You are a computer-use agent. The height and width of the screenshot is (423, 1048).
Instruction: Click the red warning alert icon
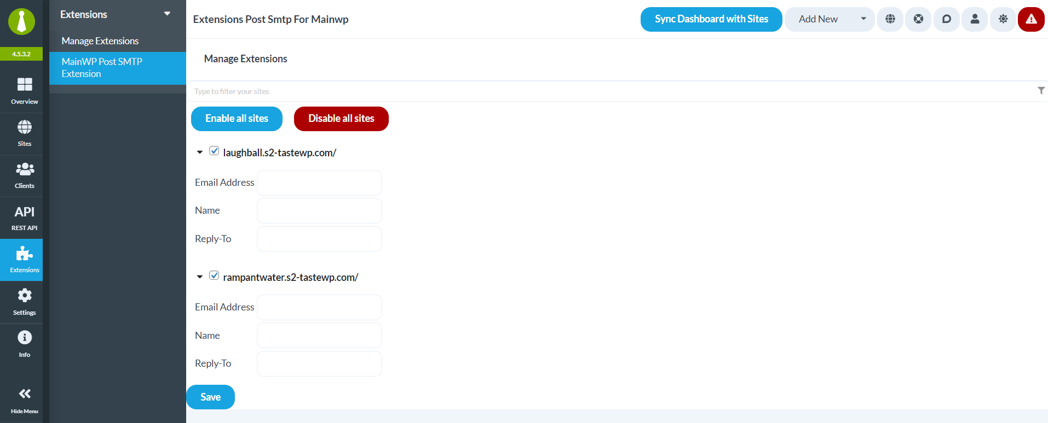1031,19
